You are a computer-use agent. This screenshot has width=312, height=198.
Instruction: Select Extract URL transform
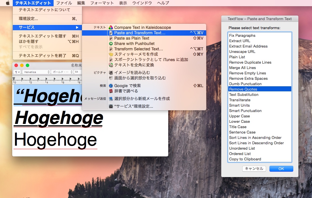point(260,41)
